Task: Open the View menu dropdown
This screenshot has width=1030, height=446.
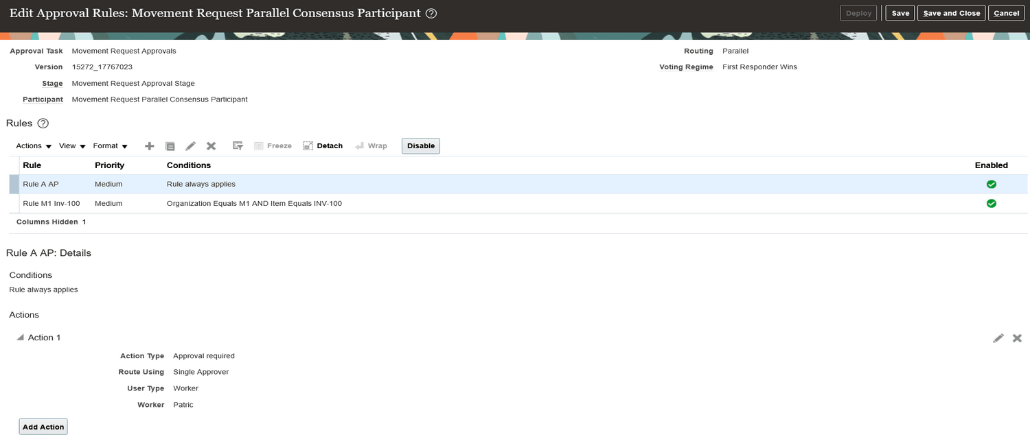Action: [x=72, y=146]
